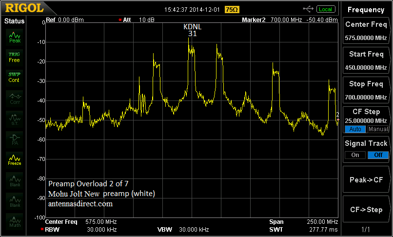Screen dimensions: 393x237
Task: Click the SWP Cont sweep icon
Action: click(x=15, y=77)
